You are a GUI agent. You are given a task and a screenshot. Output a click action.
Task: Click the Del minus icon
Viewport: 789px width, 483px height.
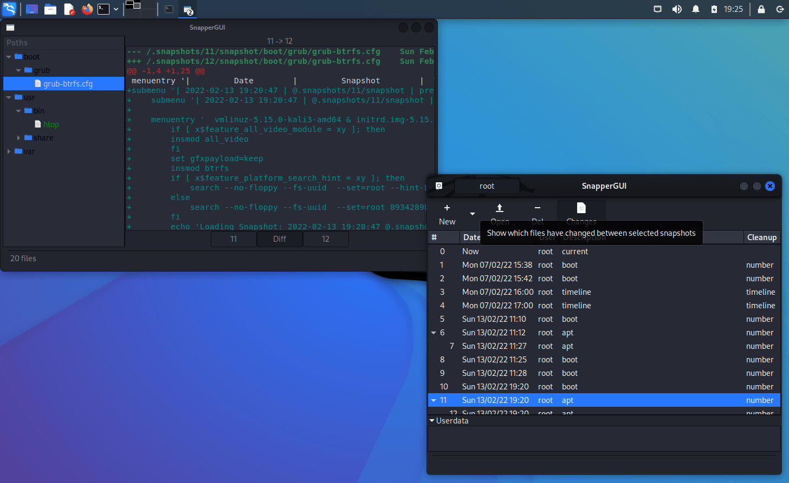coord(537,208)
